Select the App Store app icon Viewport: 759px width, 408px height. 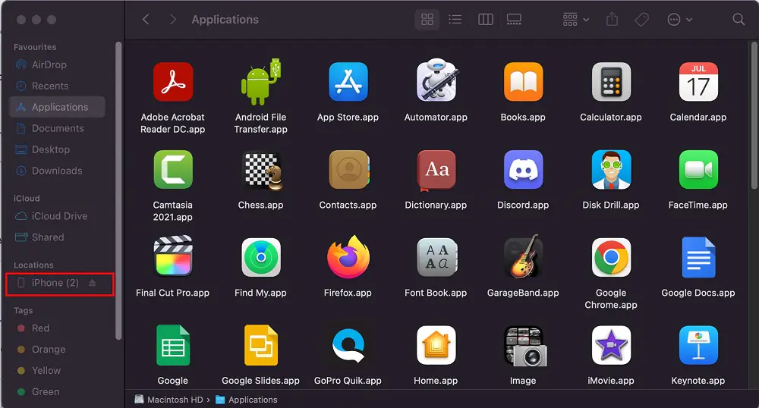348,82
